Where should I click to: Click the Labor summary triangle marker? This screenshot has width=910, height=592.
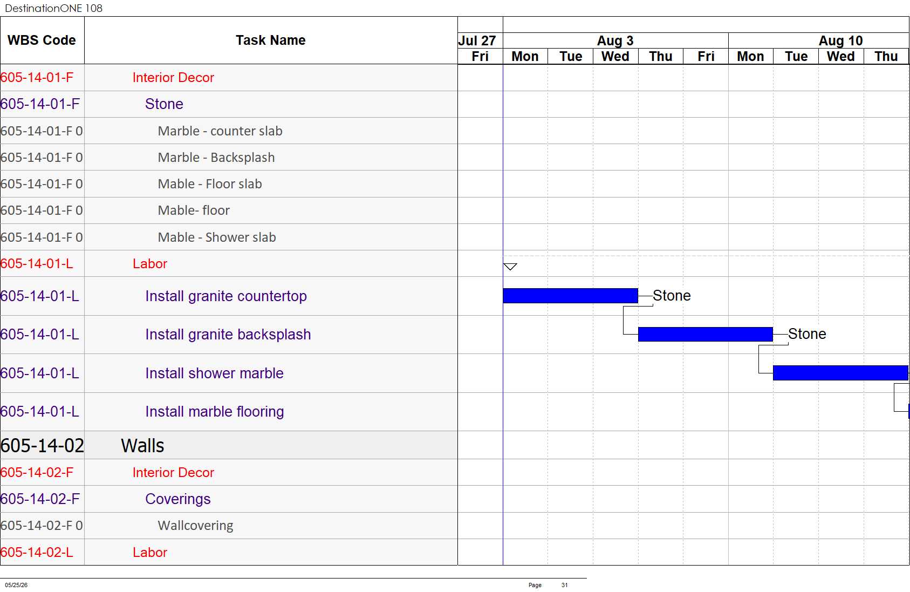pyautogui.click(x=510, y=267)
